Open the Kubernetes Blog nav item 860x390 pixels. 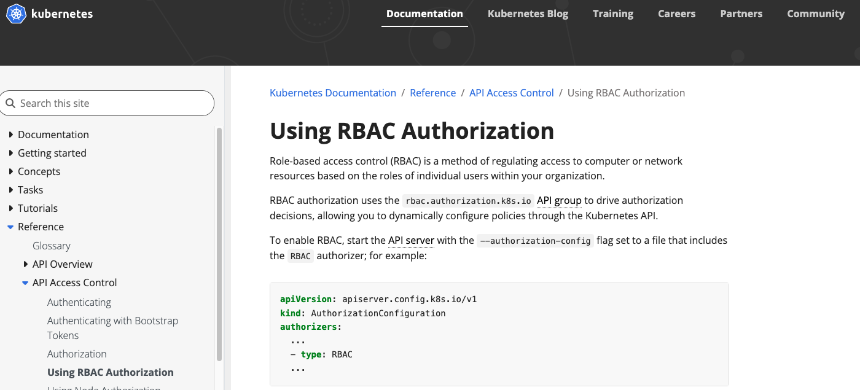point(528,14)
